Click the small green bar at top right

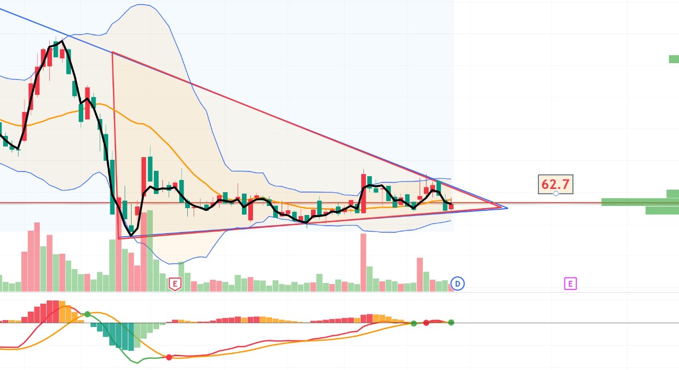click(x=674, y=59)
